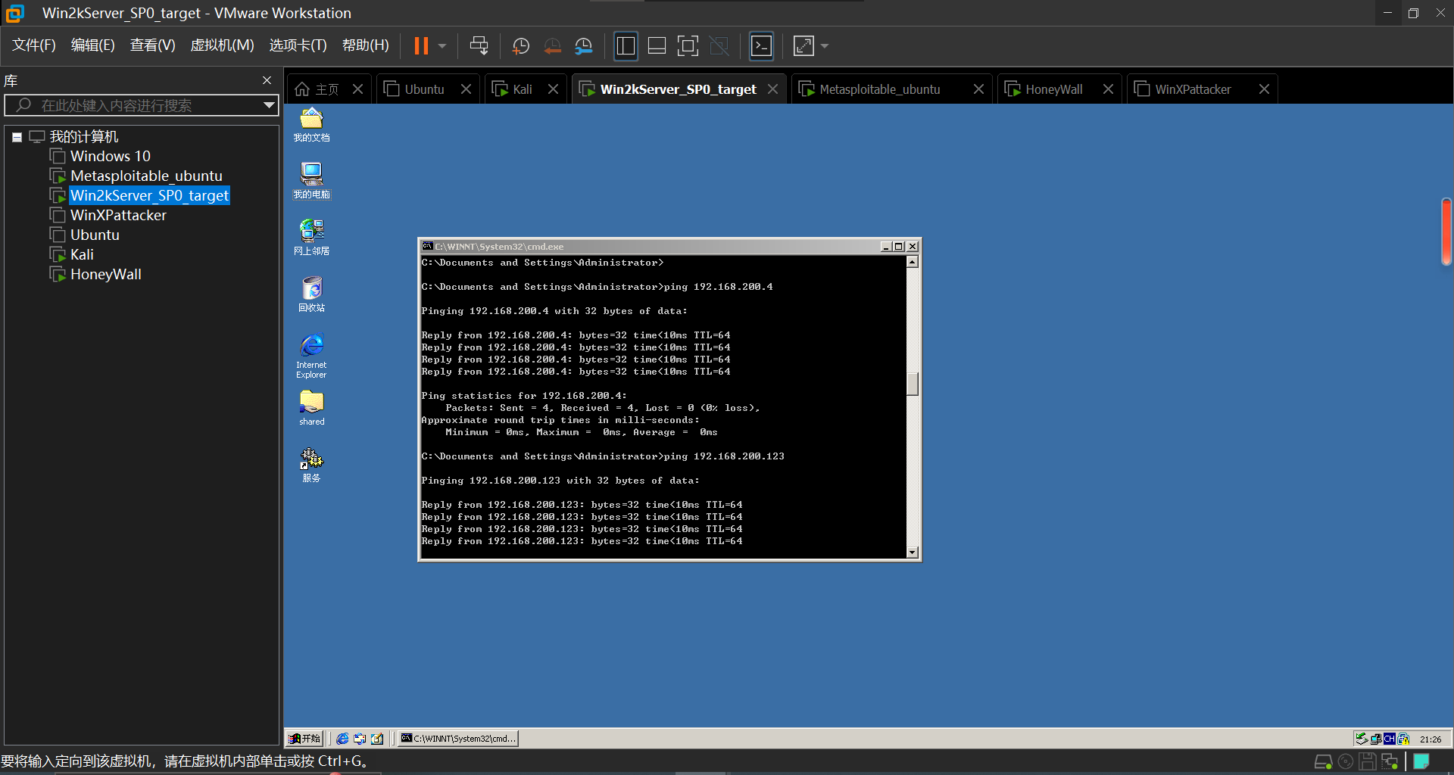Image resolution: width=1454 pixels, height=775 pixels.
Task: Open the 虚拟机(M) menu
Action: pos(222,45)
